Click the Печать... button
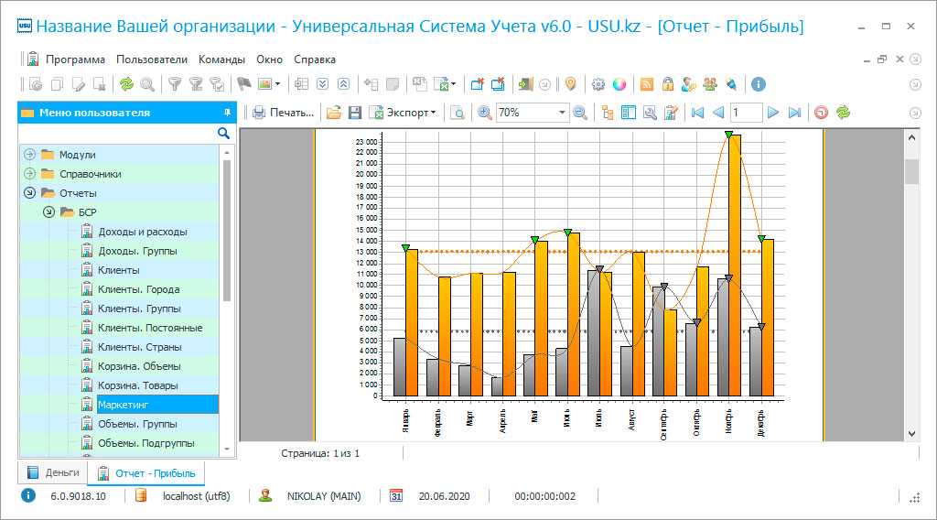The width and height of the screenshot is (937, 520). [284, 113]
